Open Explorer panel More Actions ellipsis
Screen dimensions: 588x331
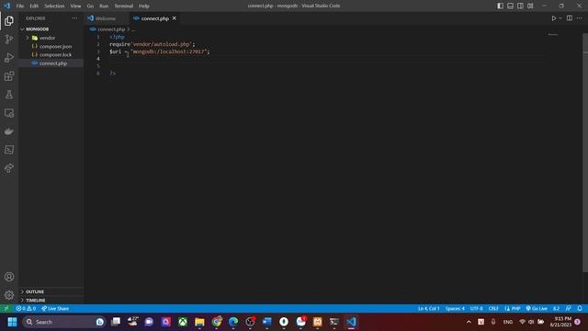tap(74, 18)
